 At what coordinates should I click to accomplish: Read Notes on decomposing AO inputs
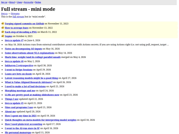pos(24,49)
